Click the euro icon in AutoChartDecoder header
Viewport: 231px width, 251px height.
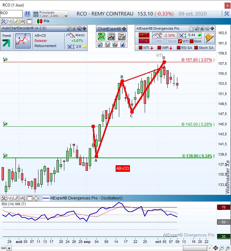tap(74, 28)
